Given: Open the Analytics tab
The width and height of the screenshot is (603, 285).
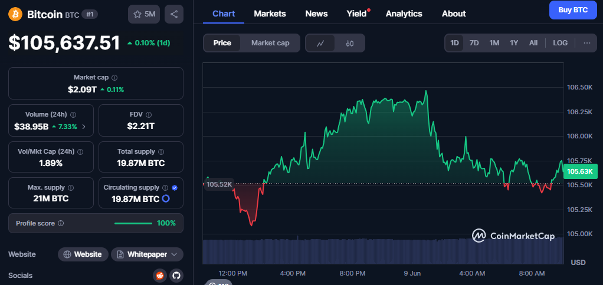Looking at the screenshot, I should click(404, 14).
